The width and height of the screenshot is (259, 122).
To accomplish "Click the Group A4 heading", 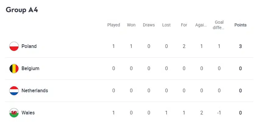I will pos(22,10).
